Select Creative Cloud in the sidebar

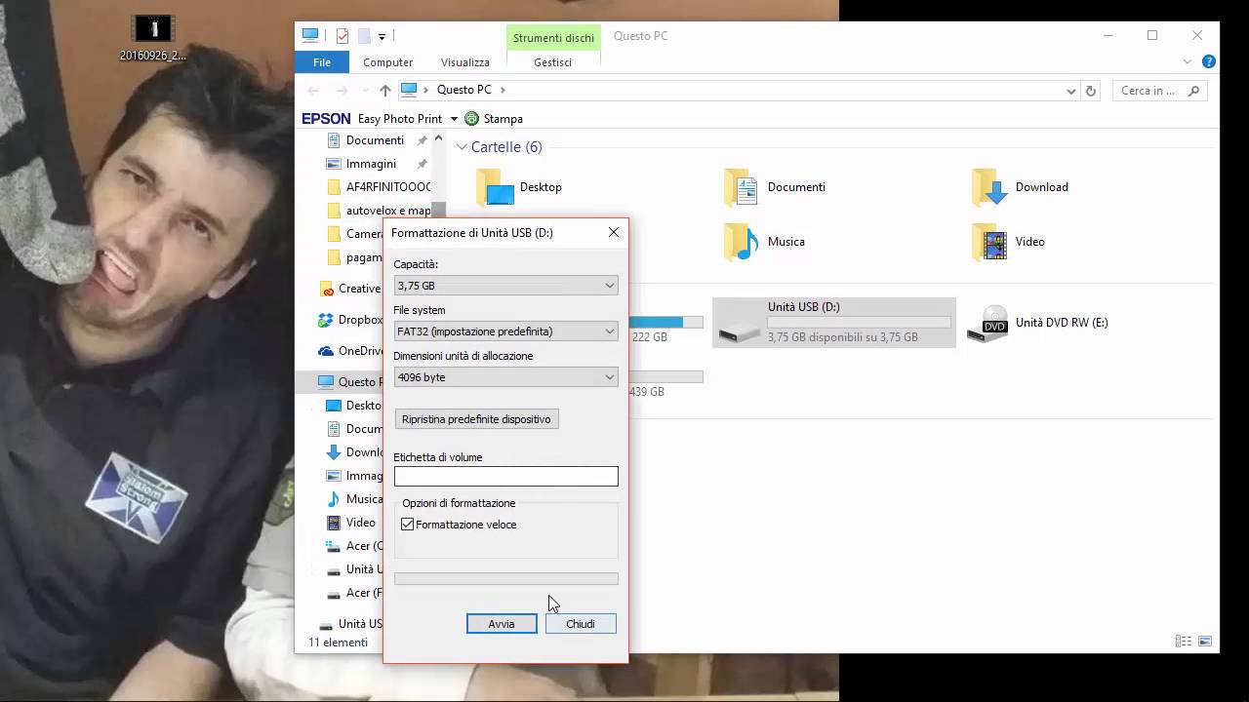click(349, 289)
